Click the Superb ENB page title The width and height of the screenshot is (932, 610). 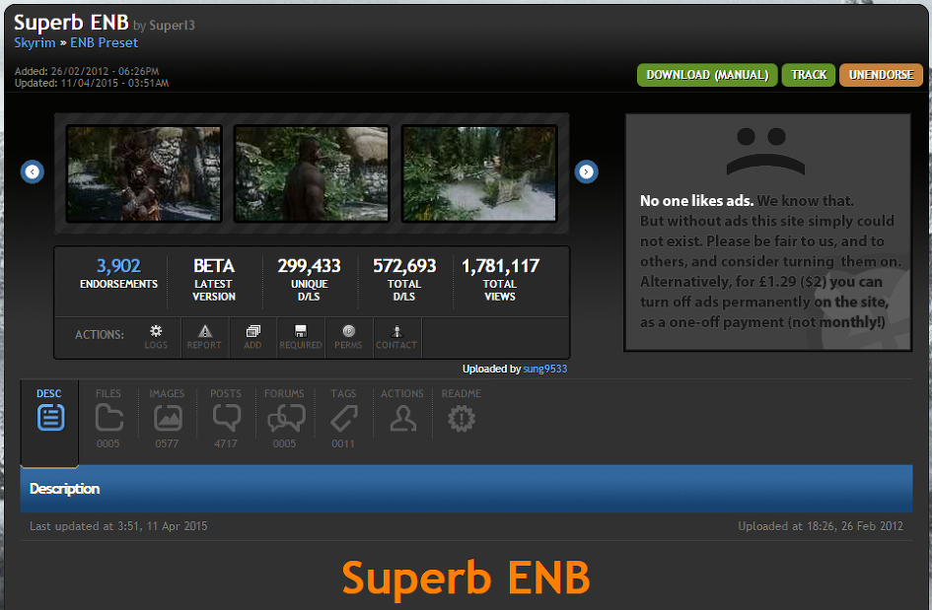[71, 23]
